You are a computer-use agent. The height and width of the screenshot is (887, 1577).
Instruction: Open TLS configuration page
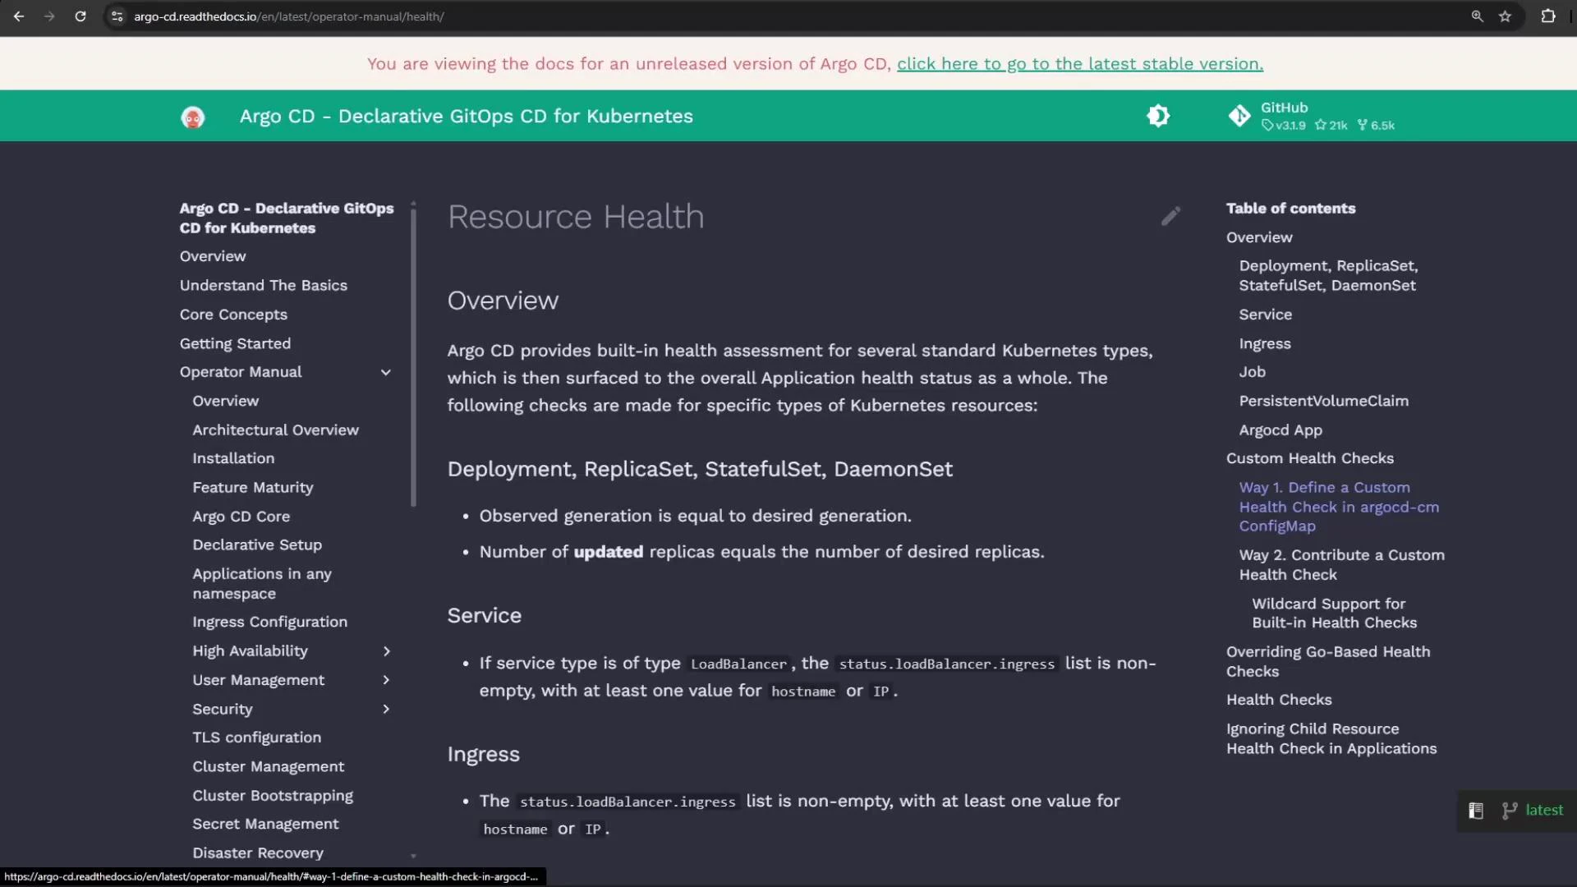pos(256,738)
